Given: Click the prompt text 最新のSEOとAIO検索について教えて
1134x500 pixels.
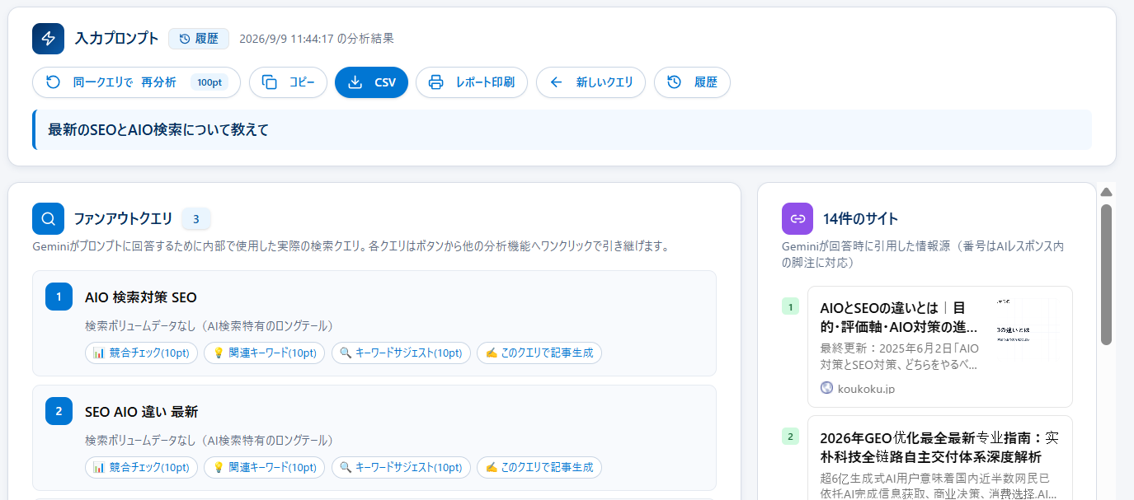Looking at the screenshot, I should coord(158,130).
